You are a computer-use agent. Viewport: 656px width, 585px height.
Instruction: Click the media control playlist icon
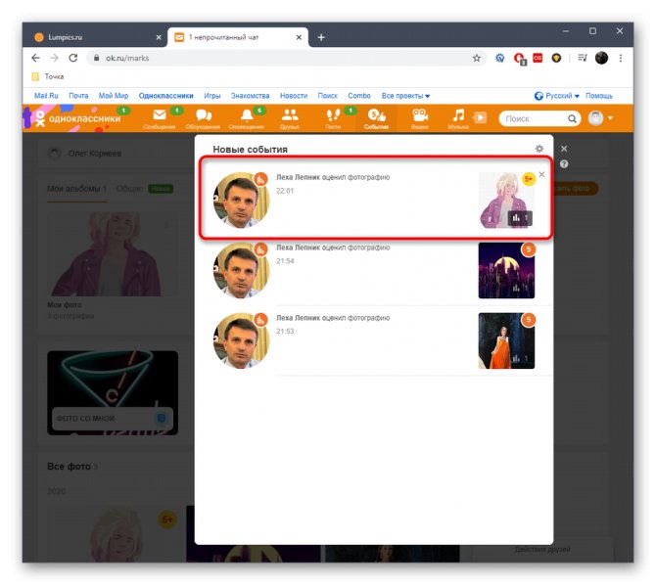[x=583, y=58]
